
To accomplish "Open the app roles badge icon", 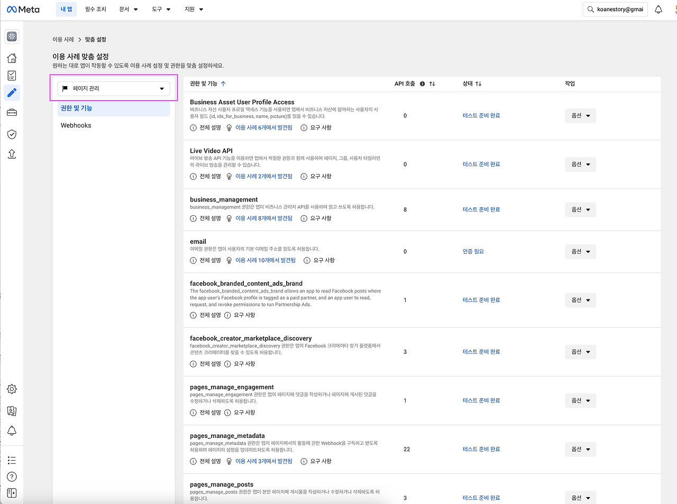I will (12, 411).
